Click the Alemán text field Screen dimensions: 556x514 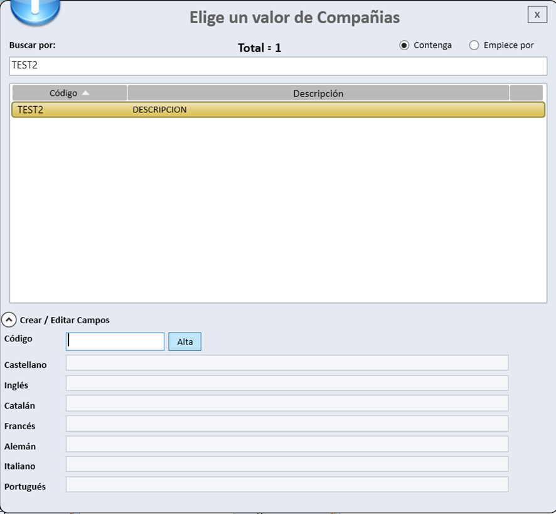click(287, 444)
